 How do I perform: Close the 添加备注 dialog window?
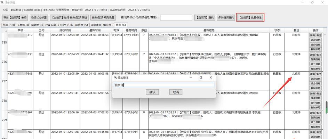click(211, 77)
